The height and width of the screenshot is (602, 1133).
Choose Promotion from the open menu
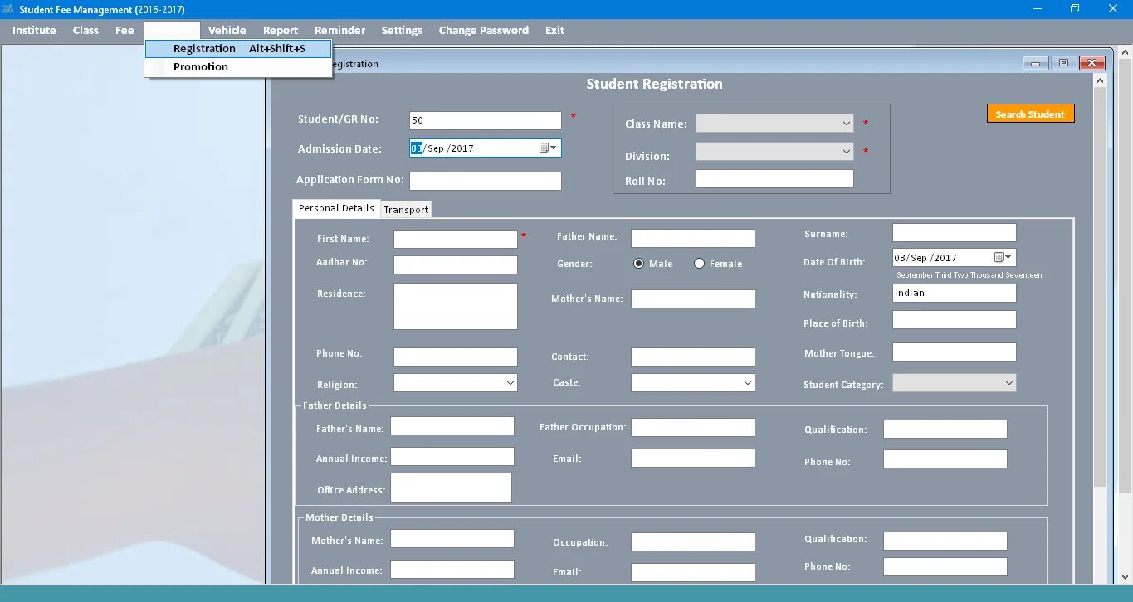pos(238,66)
